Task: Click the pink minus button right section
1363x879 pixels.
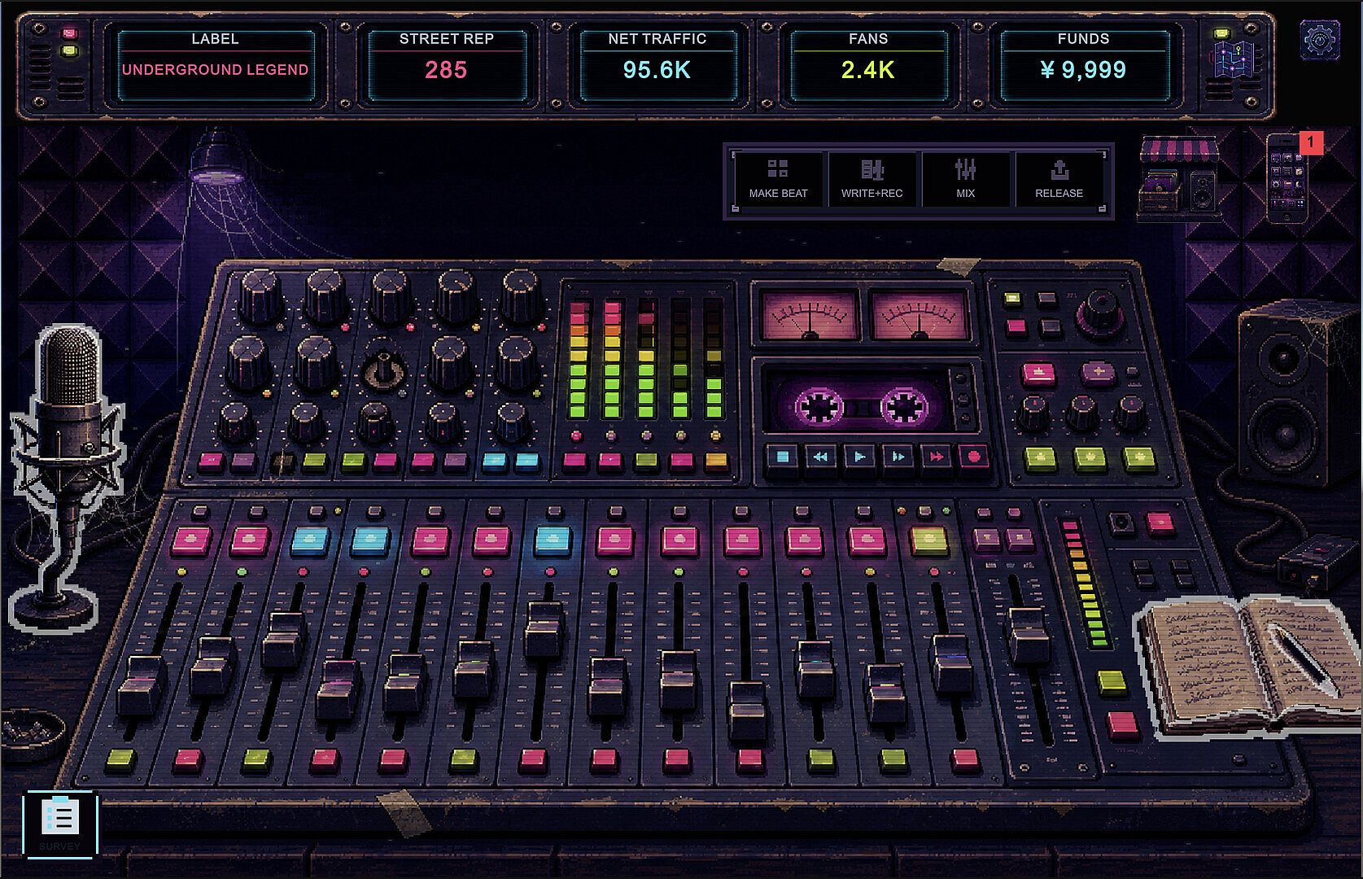Action: point(1038,374)
